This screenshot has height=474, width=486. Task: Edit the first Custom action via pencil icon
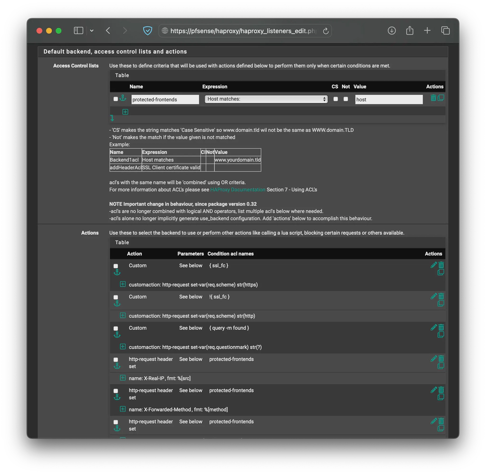click(433, 265)
